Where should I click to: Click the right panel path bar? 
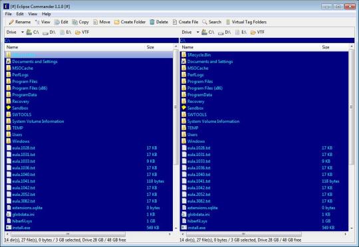pyautogui.click(x=267, y=41)
